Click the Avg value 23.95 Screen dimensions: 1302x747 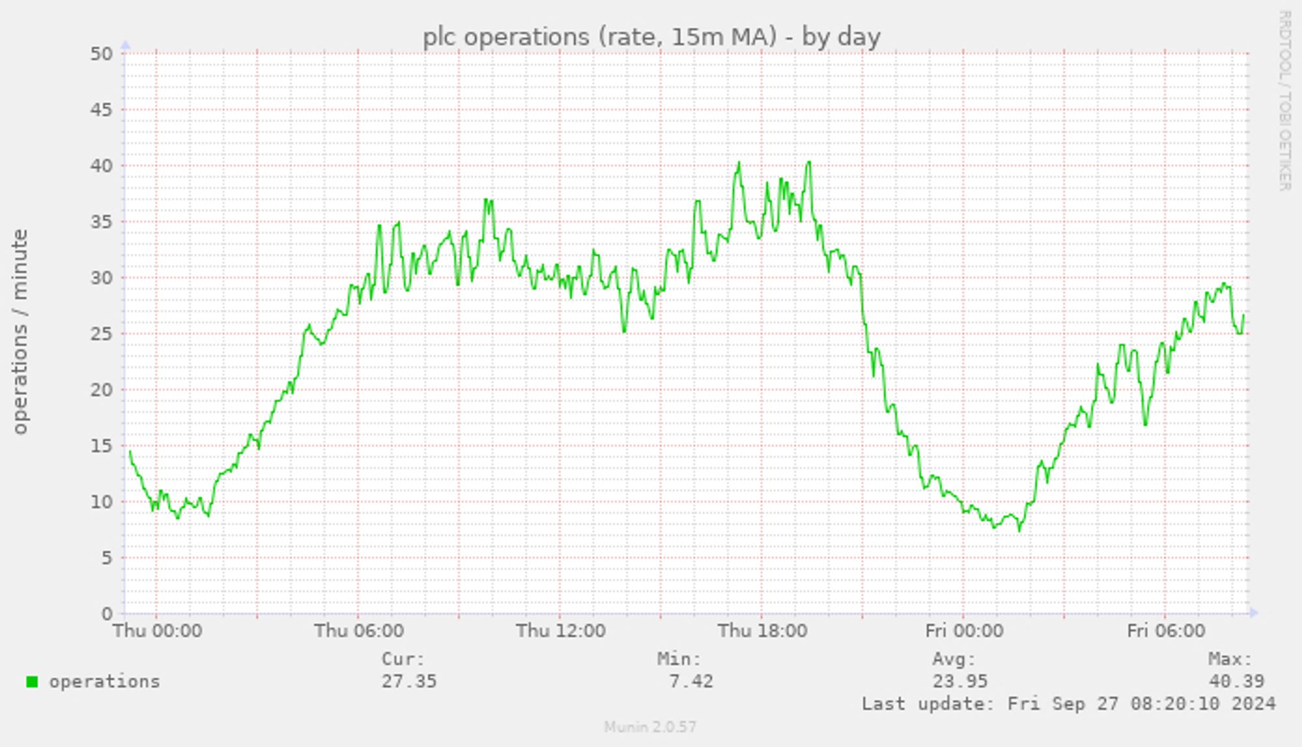click(x=960, y=681)
